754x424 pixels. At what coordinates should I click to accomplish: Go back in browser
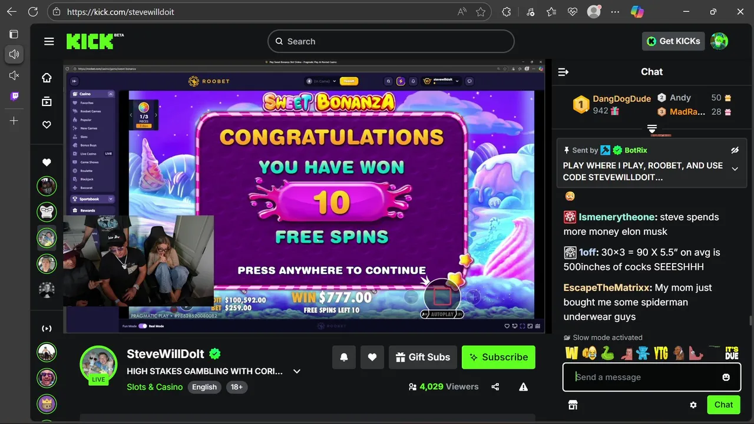coord(12,12)
